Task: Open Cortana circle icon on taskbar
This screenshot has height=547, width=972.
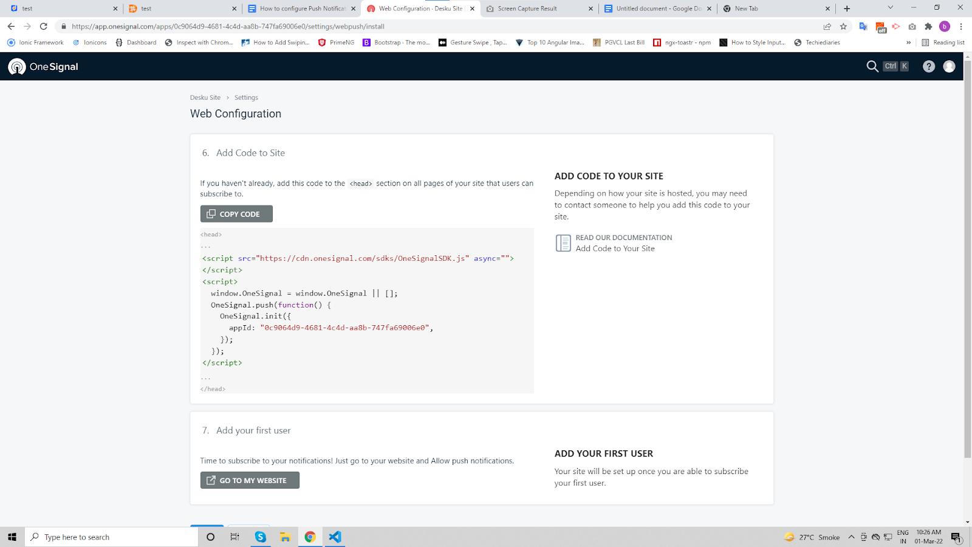Action: click(210, 537)
